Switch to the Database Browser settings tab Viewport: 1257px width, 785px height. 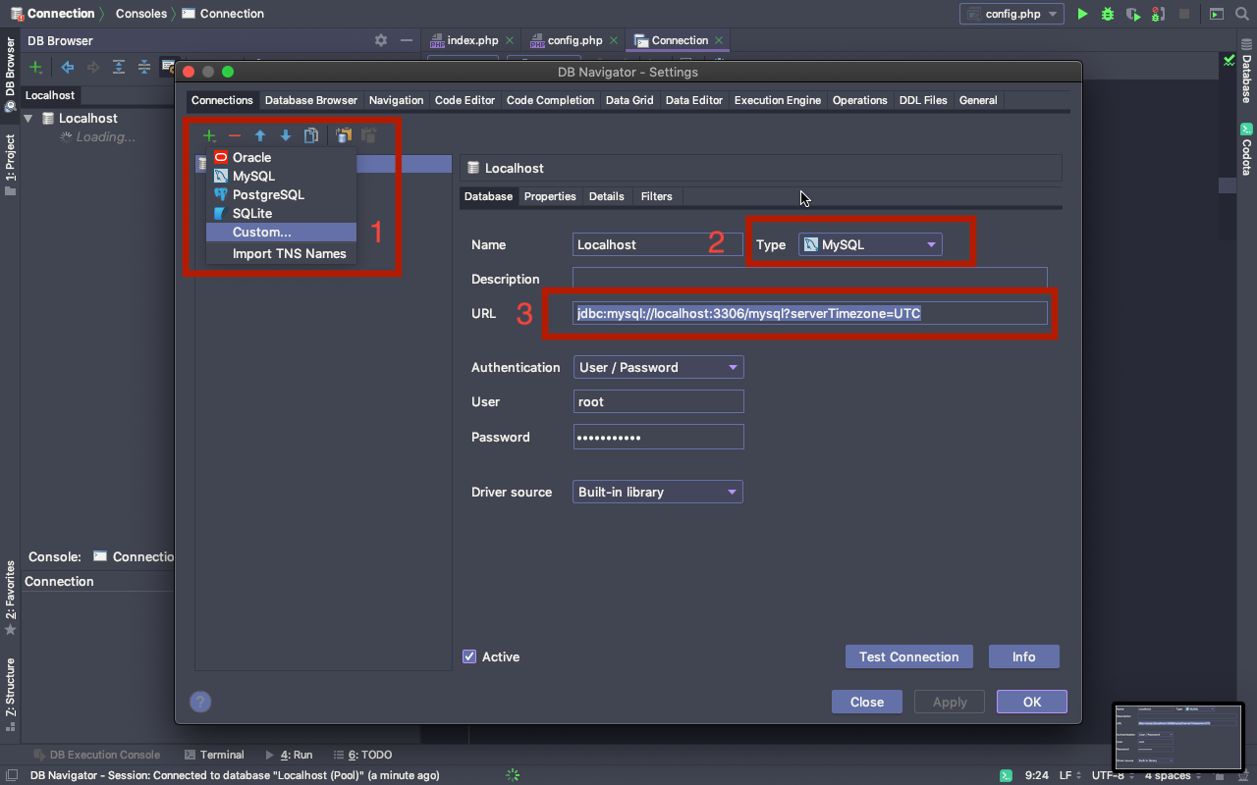[311, 100]
